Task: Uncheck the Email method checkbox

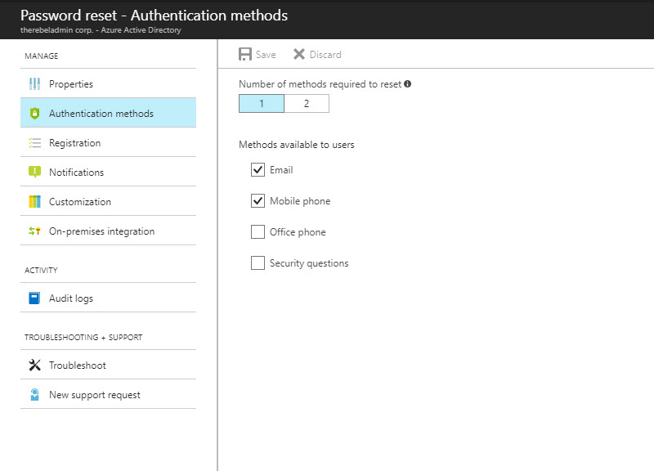Action: pyautogui.click(x=258, y=170)
